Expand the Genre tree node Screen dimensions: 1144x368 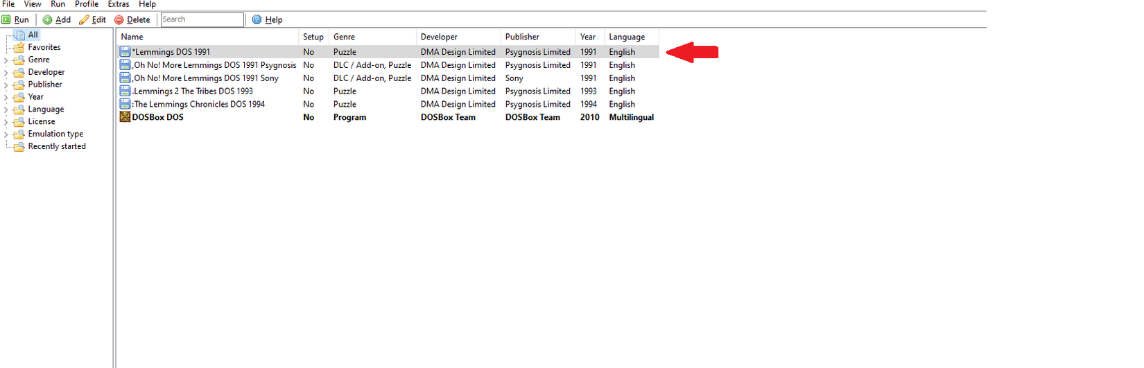(6, 60)
